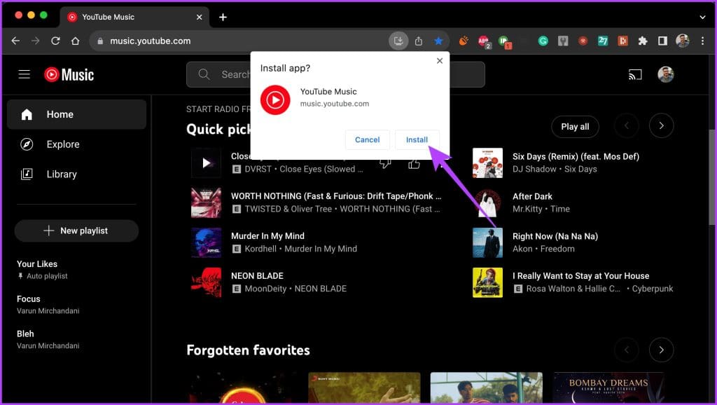Close the Install app popup

440,61
